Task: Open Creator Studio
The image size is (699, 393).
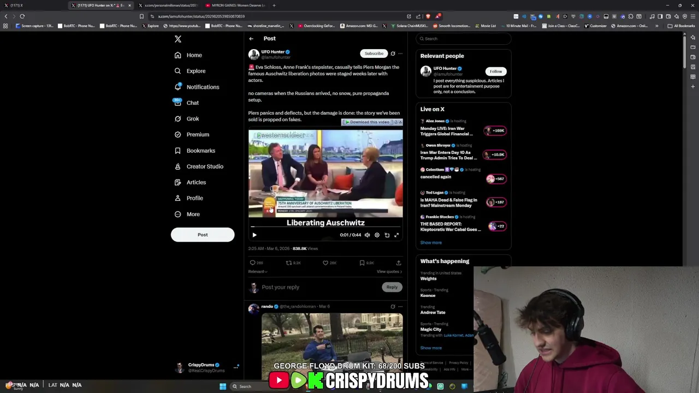Action: pos(199,166)
